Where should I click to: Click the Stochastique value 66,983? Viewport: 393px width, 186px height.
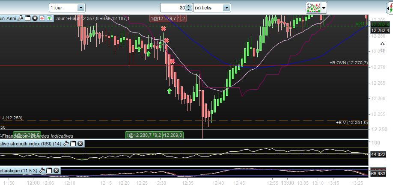coord(378,174)
